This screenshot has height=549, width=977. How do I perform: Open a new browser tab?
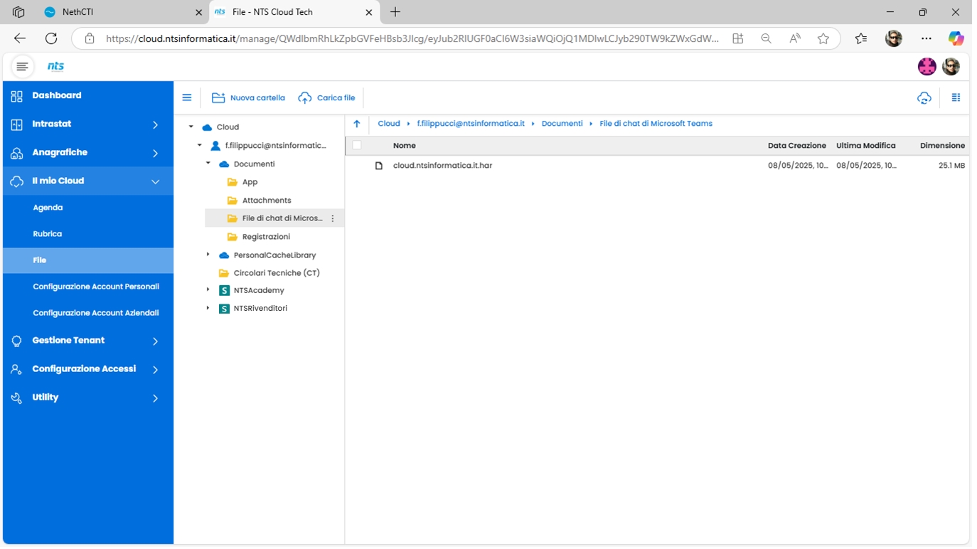395,12
